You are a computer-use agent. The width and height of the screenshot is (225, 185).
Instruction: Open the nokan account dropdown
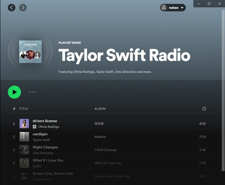click(173, 8)
